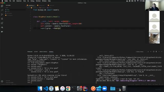Open the Search view in activity bar
This screenshot has height=92, width=164.
[x=2, y=10]
